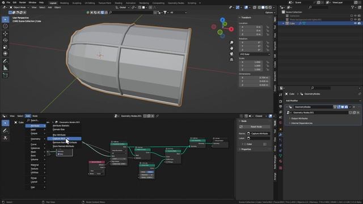
Task: Select the Transform tool in viewport toolbar
Action: pos(5,54)
